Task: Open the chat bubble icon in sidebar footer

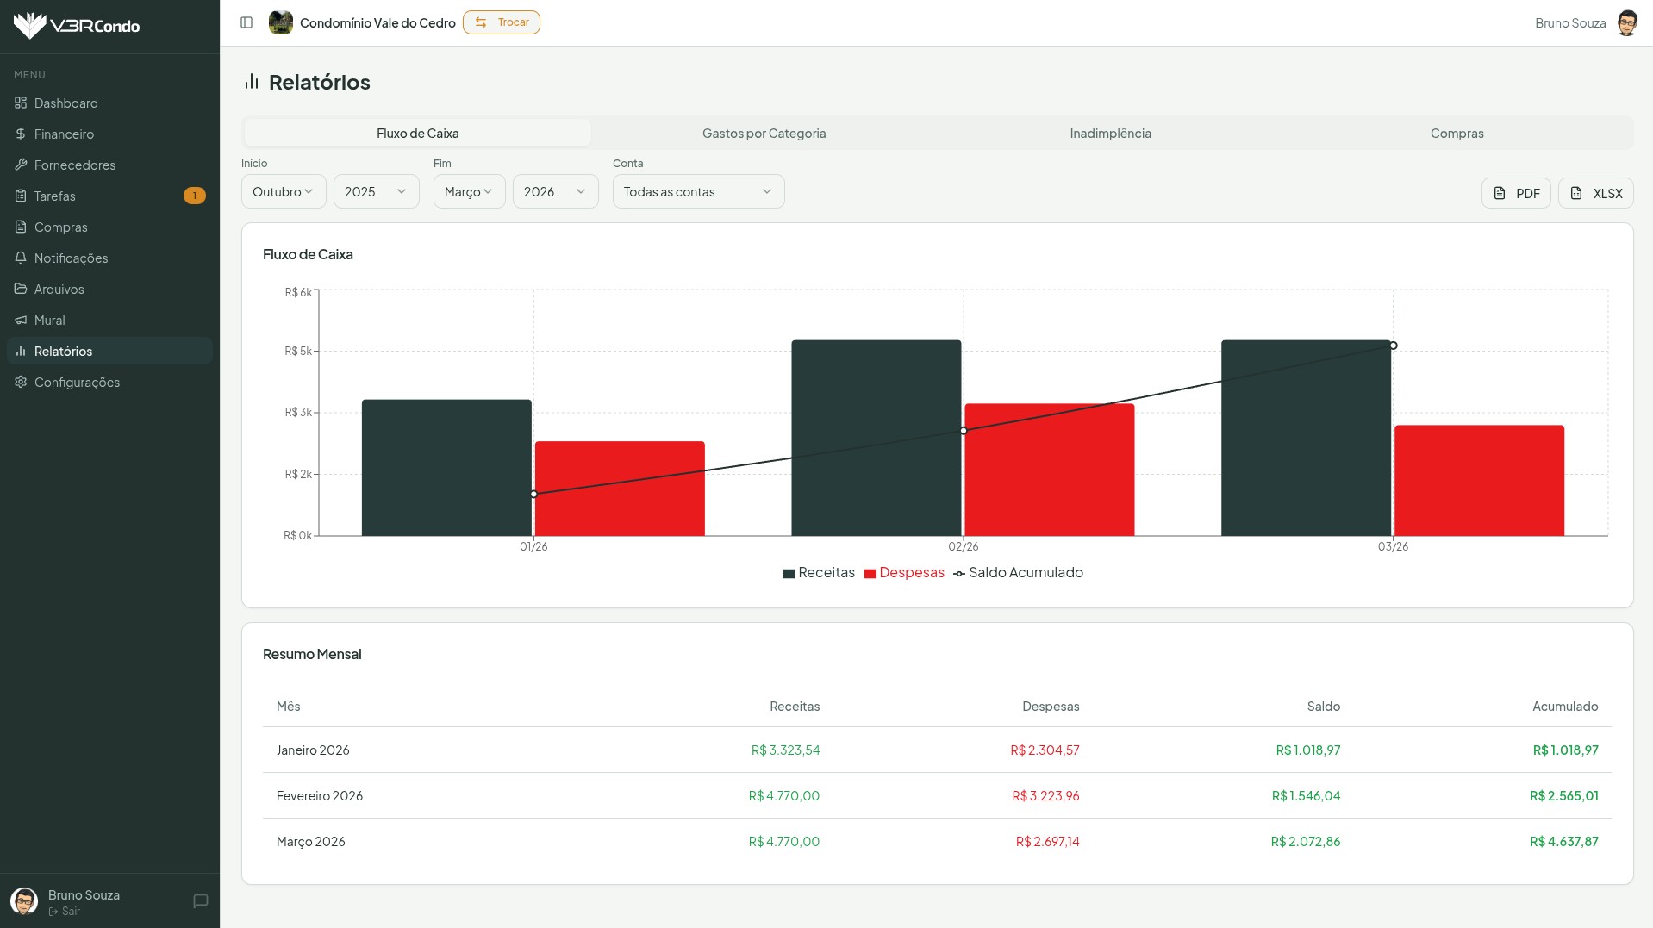Action: (201, 901)
